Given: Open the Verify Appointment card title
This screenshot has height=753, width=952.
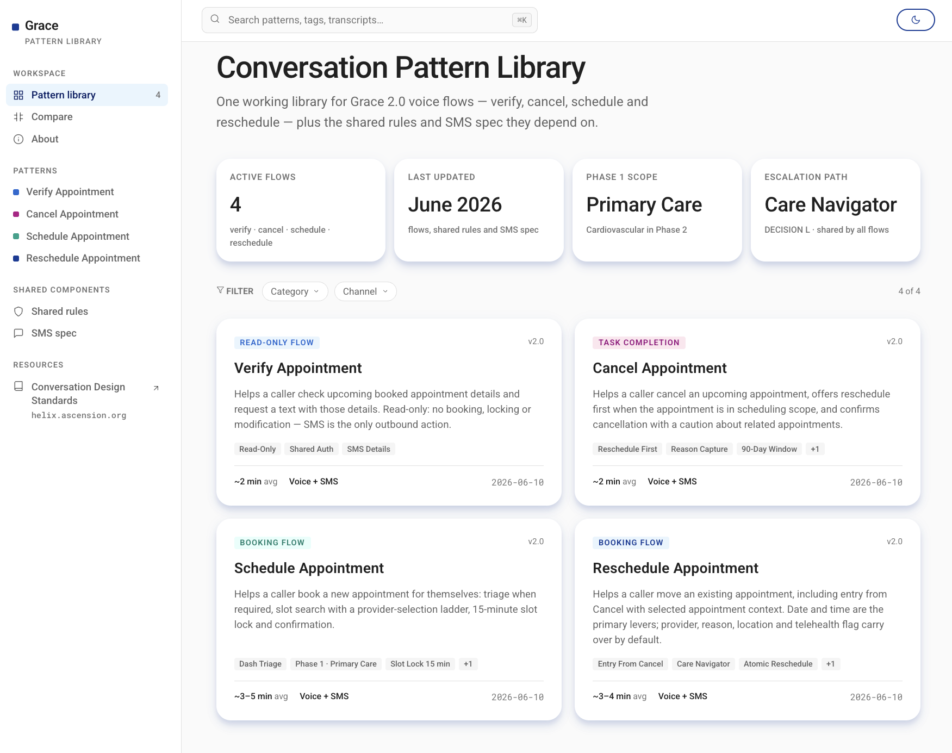Looking at the screenshot, I should 298,368.
